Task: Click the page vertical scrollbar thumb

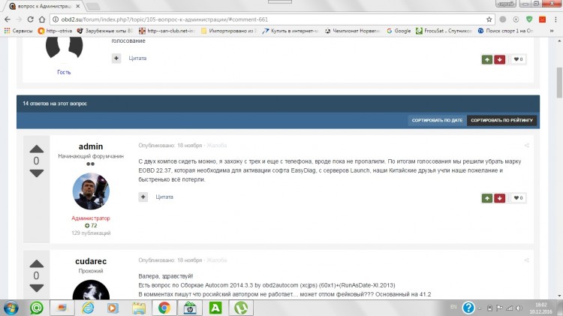Action: point(559,83)
